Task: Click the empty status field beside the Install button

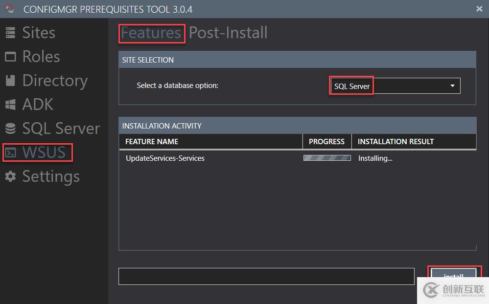Action: pyautogui.click(x=266, y=276)
